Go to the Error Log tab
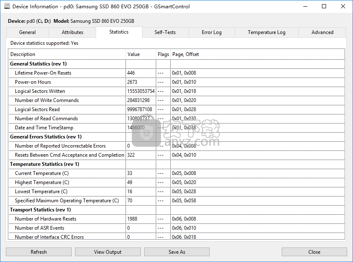Image resolution: width=353 pixels, height=262 pixels. 211,32
